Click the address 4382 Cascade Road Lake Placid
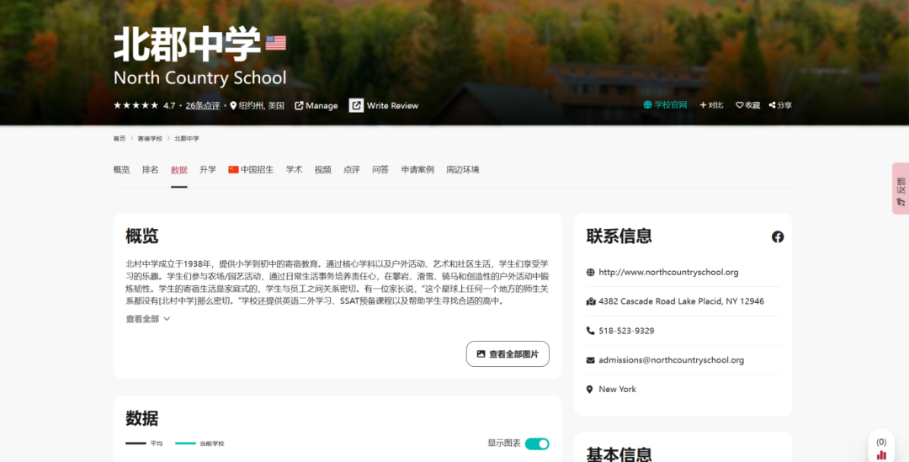Image resolution: width=909 pixels, height=462 pixels. tap(681, 301)
